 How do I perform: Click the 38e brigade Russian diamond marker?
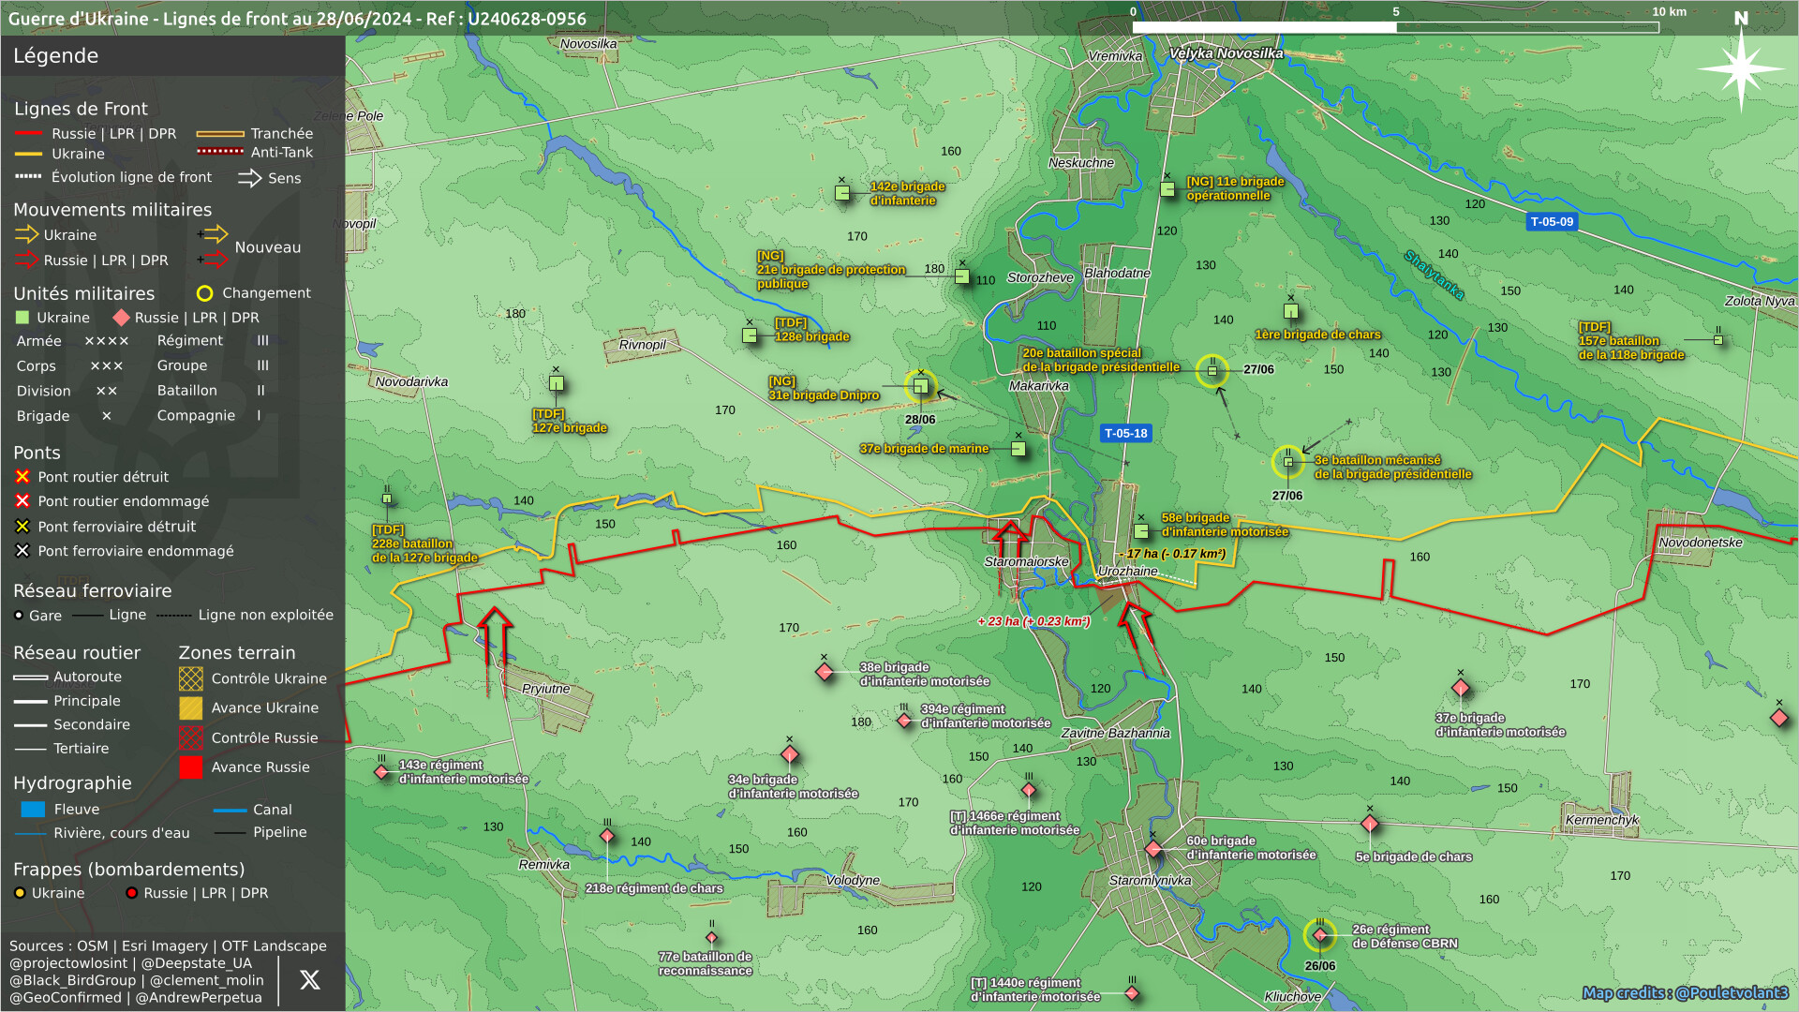tap(825, 672)
